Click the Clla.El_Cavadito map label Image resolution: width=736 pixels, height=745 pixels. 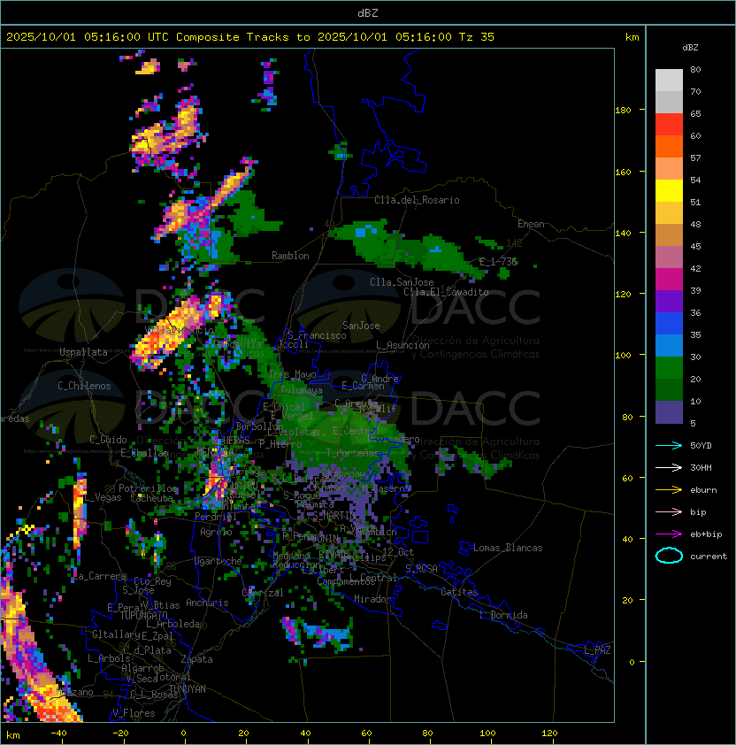click(446, 292)
